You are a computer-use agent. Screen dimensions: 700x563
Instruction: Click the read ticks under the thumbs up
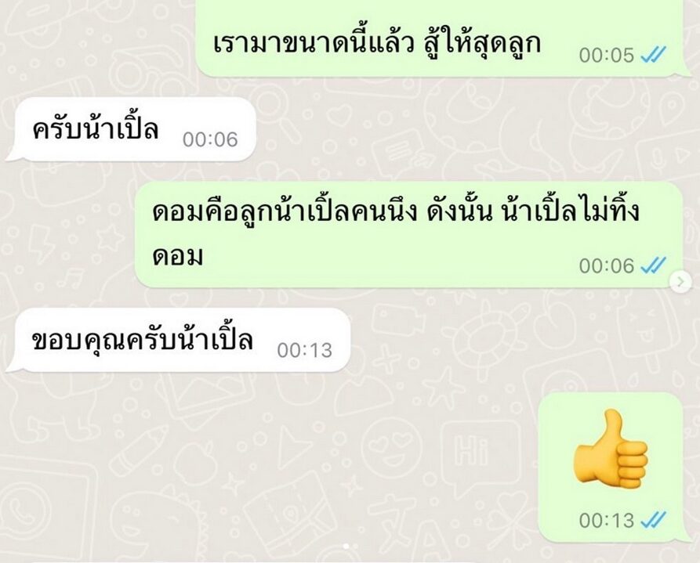click(x=653, y=520)
